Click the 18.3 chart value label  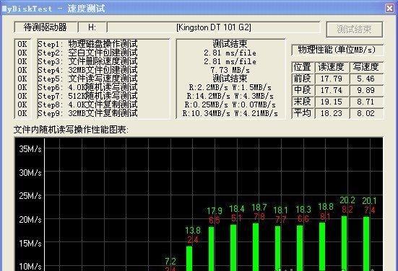(303, 210)
